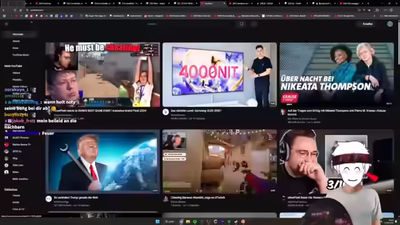Click channel avatar beside Samsung OLED video title
This screenshot has height=225, width=400.
click(166, 112)
